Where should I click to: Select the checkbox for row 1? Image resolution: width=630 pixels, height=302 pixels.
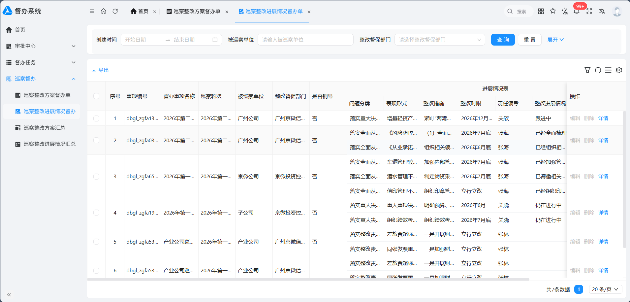coord(96,118)
